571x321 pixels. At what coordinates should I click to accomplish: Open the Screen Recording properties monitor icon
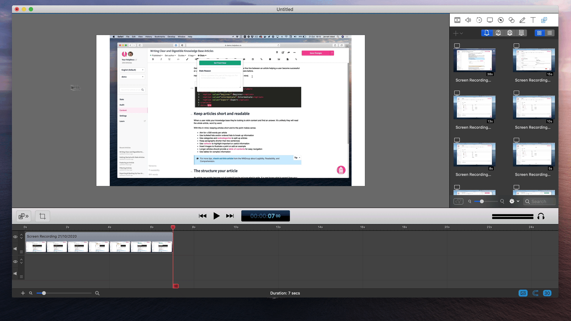pyautogui.click(x=490, y=20)
